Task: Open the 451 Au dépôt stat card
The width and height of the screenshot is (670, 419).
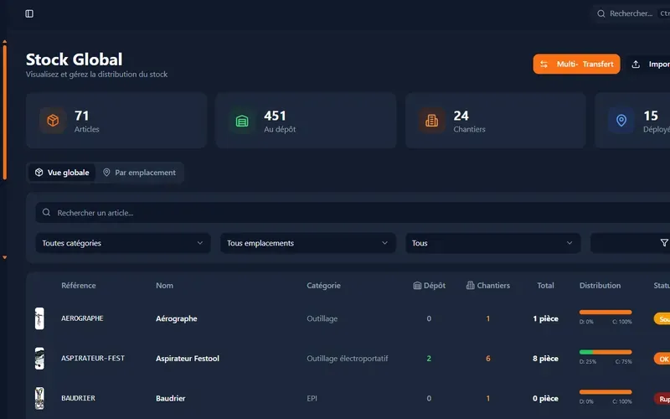Action: pos(306,121)
